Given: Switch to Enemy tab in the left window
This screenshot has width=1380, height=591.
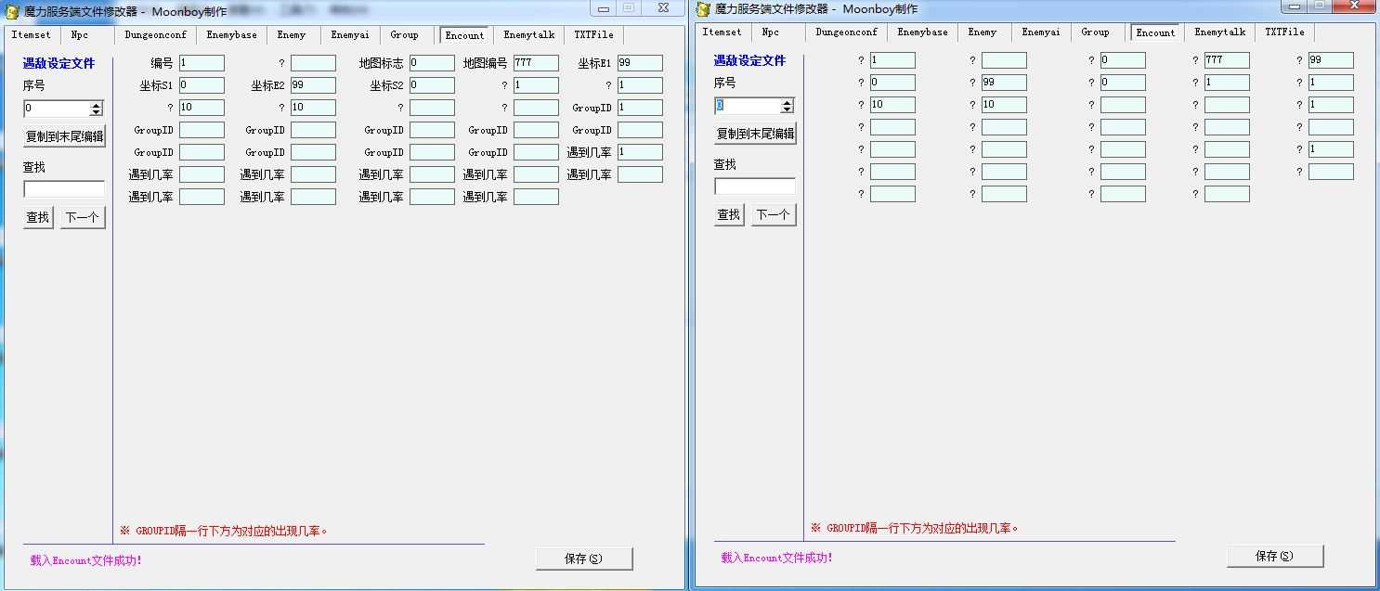Looking at the screenshot, I should (292, 35).
